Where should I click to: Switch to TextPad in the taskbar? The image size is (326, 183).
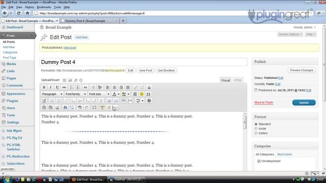(x=127, y=179)
